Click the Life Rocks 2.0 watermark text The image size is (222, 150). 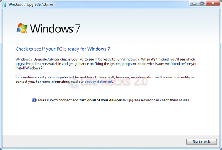point(114,82)
